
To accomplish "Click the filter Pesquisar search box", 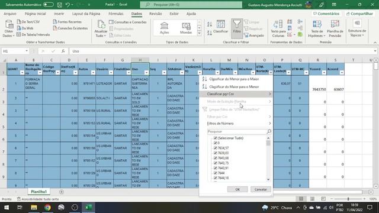I will coord(239,131).
